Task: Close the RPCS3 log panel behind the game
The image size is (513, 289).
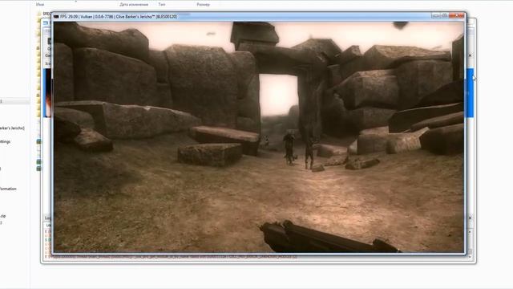Action: [471, 218]
